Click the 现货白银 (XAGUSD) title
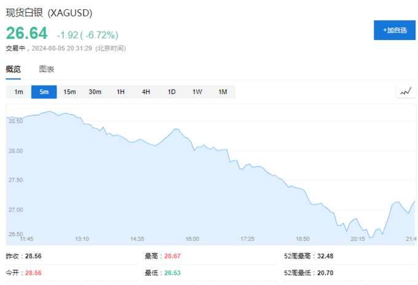 pyautogui.click(x=50, y=13)
